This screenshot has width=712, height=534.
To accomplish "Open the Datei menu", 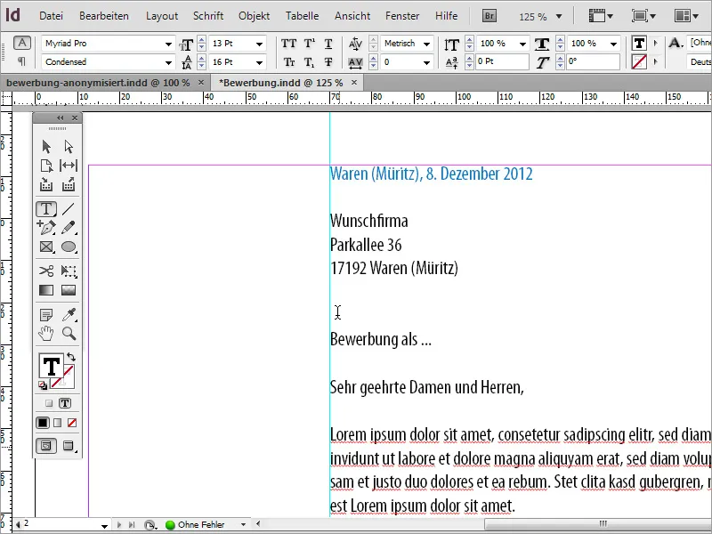I will tap(51, 16).
